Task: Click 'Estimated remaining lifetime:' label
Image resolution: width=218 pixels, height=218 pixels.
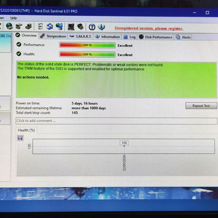Action: (x=39, y=108)
